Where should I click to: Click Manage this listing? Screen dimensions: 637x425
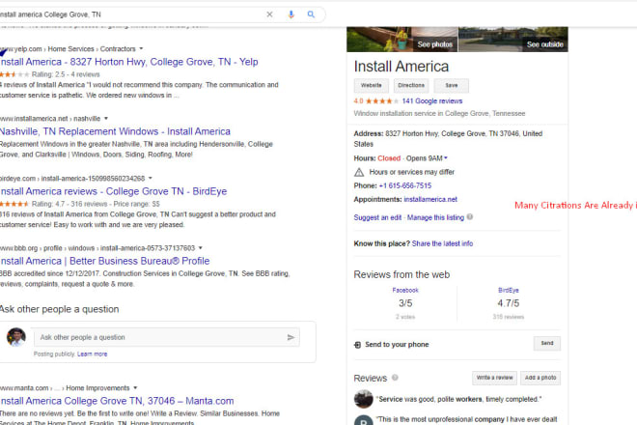(x=435, y=217)
